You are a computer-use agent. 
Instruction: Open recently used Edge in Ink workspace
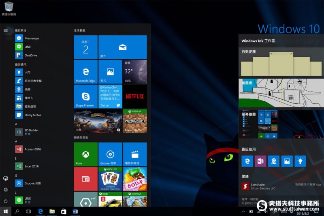pos(247,161)
